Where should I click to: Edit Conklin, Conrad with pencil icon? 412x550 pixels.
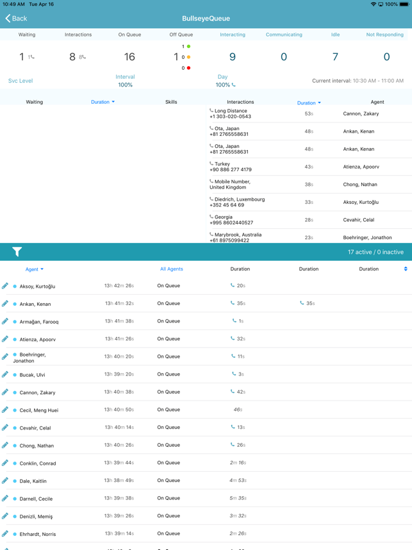[5, 463]
